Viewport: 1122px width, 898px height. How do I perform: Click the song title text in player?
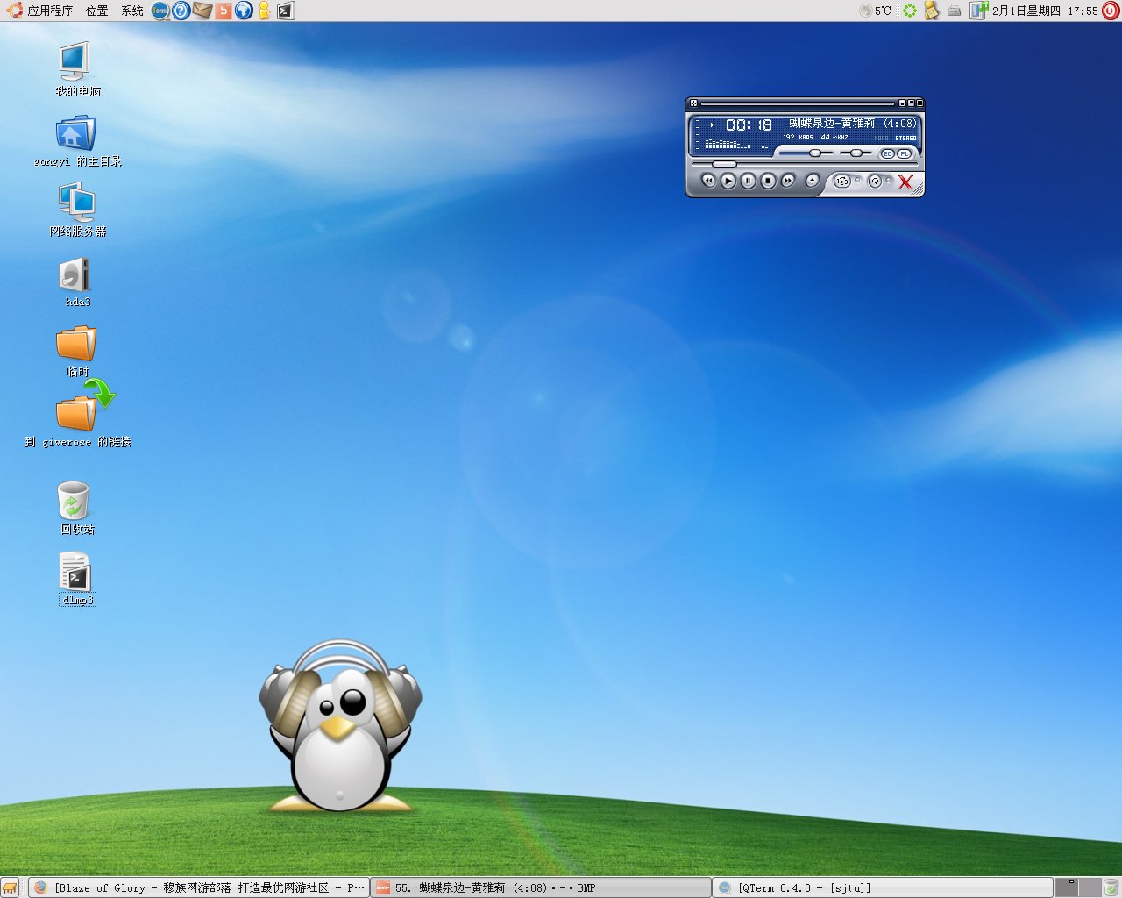click(852, 124)
